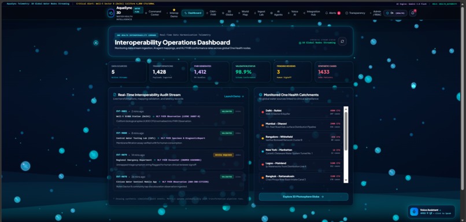The image size is (466, 222).
Task: Click the notification bell icon
Action: tap(412, 13)
